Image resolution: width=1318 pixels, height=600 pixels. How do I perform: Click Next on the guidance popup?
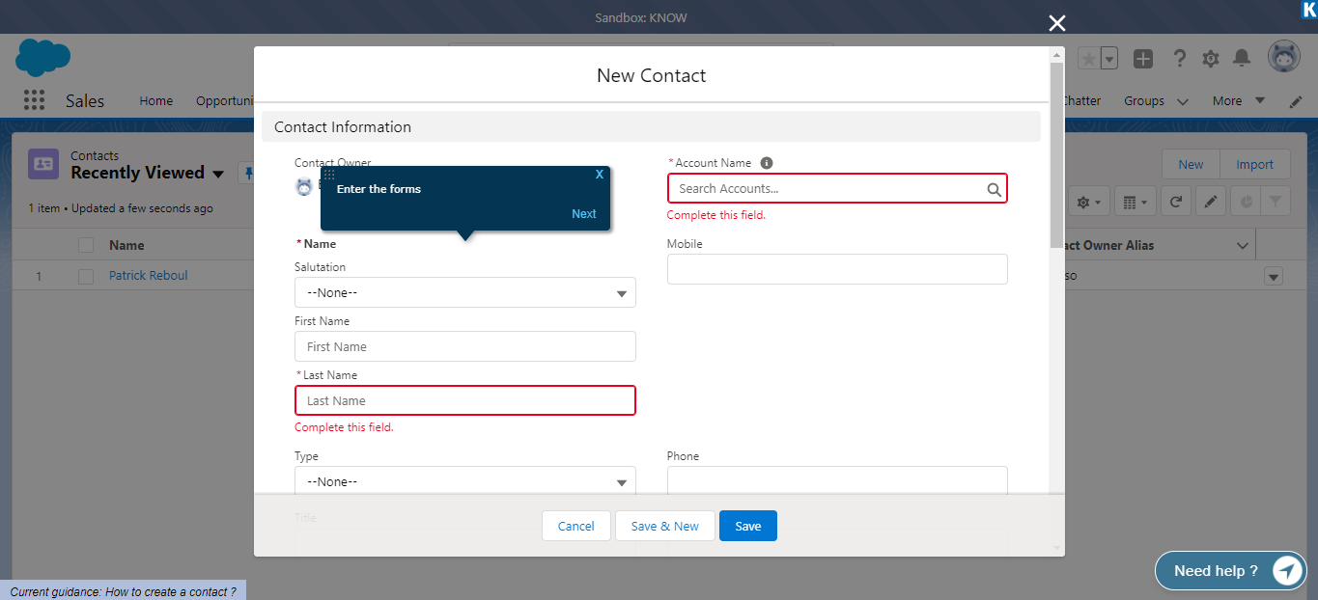click(583, 213)
